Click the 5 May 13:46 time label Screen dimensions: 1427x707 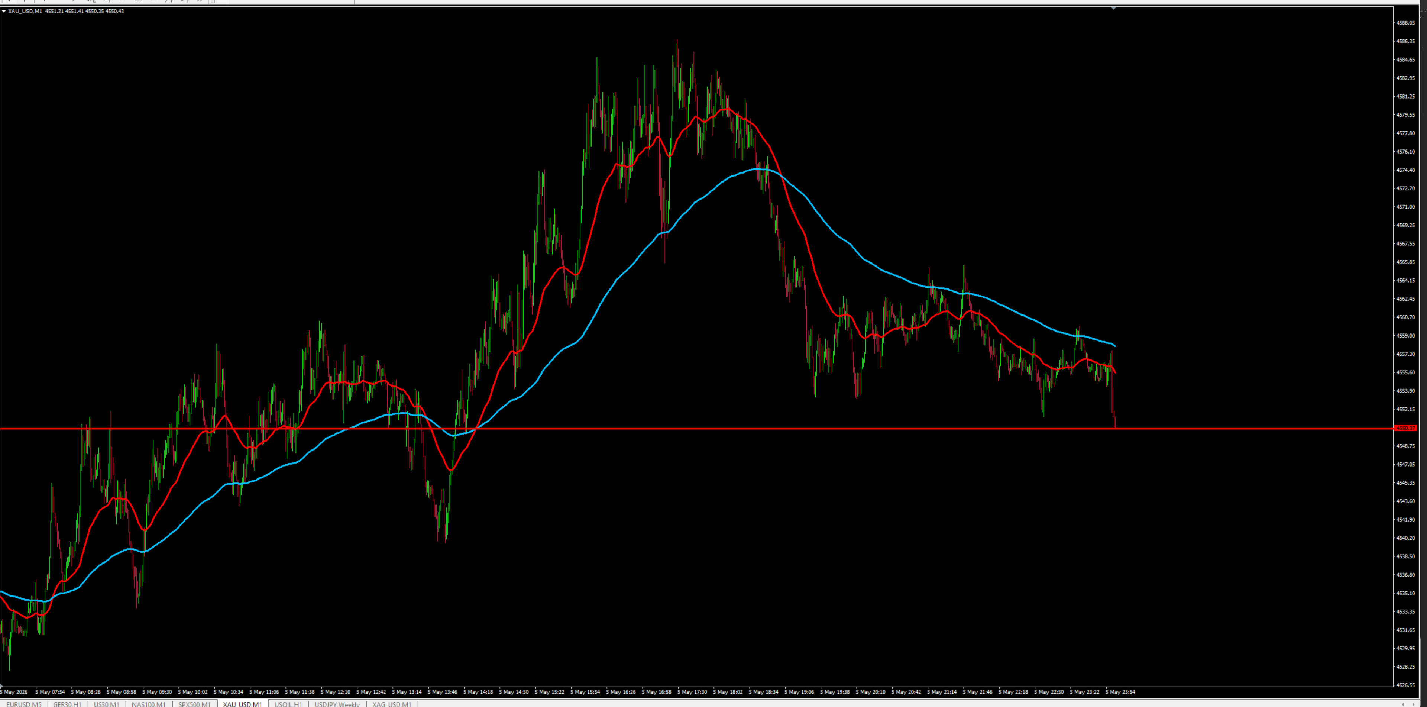[443, 691]
